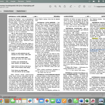
Task: Open Freeform from the Dock
Action: pos(30,101)
